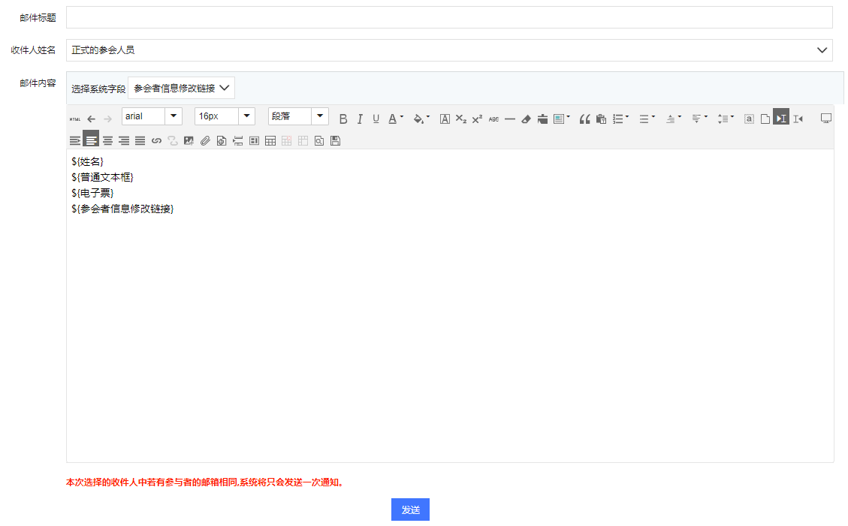
Task: Toggle italic formatting
Action: [360, 119]
